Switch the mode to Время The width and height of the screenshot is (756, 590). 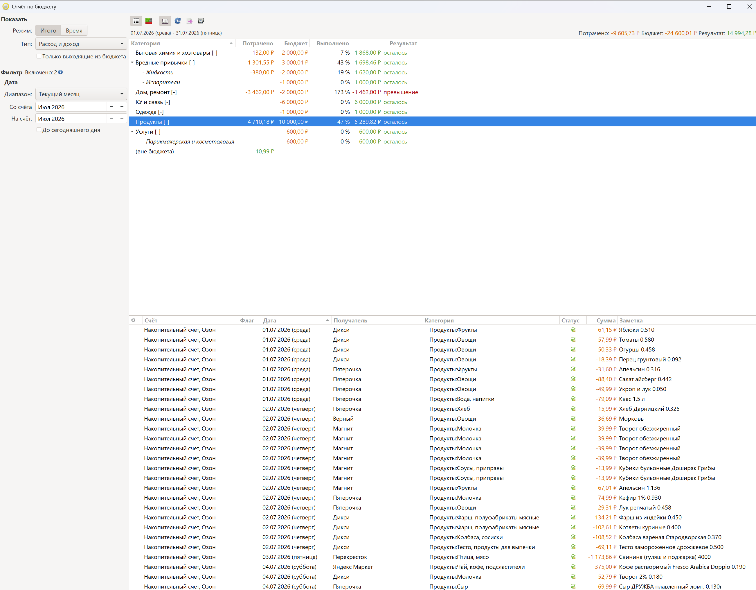click(x=74, y=31)
